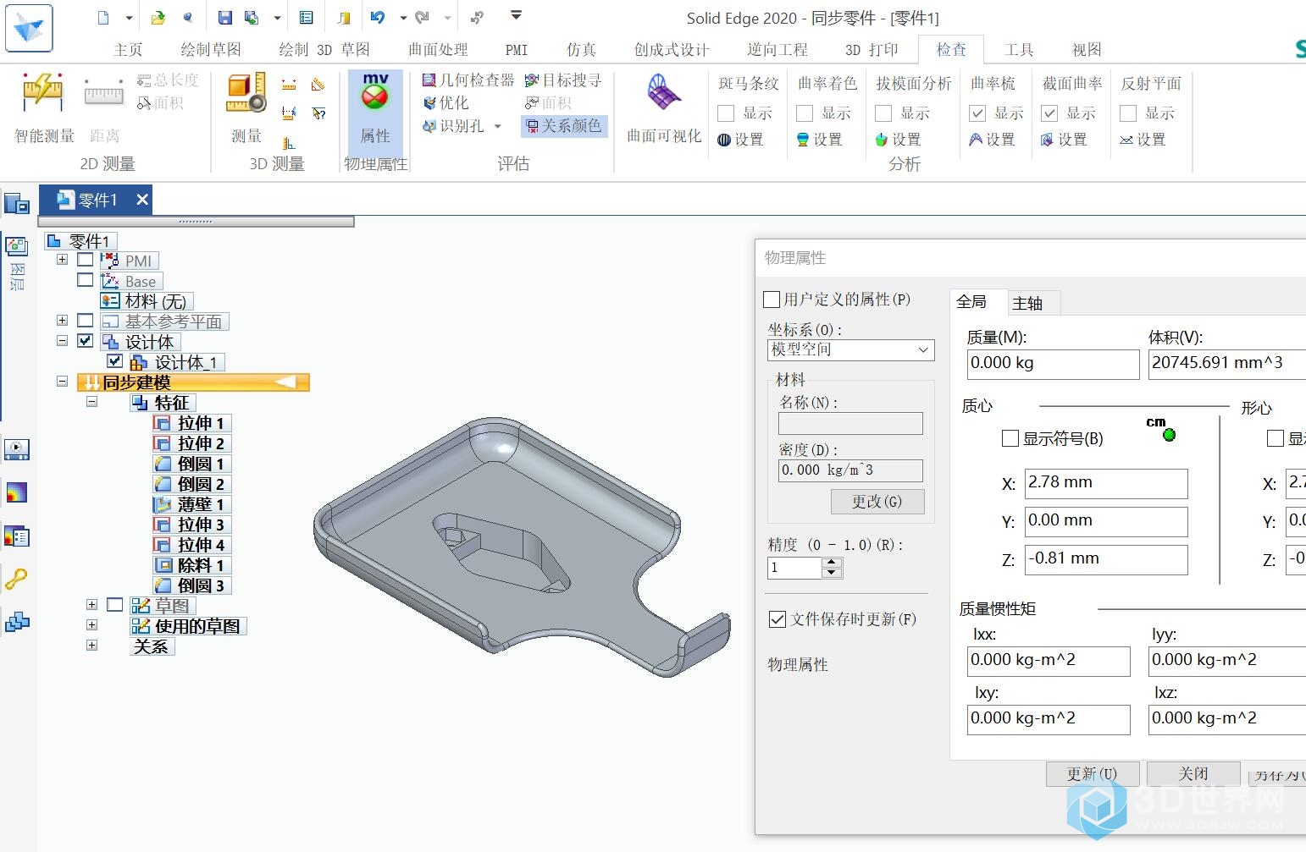
Task: Select 倒圆 3 feature in tree
Action: tap(191, 585)
